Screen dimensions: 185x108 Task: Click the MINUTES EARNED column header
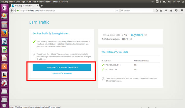(x=142, y=61)
